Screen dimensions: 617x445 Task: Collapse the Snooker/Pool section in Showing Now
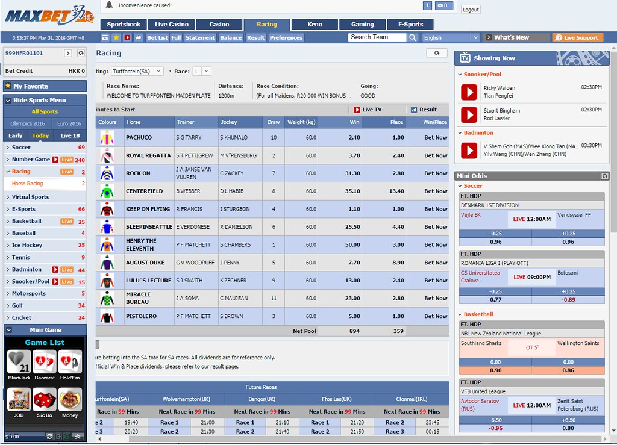tap(460, 74)
